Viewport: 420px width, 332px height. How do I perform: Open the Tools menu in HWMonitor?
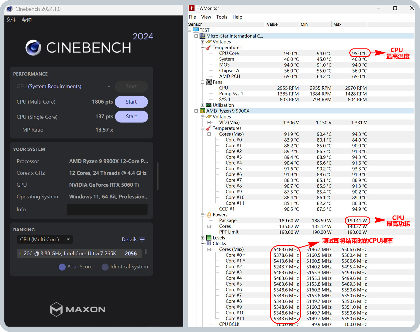tap(222, 17)
